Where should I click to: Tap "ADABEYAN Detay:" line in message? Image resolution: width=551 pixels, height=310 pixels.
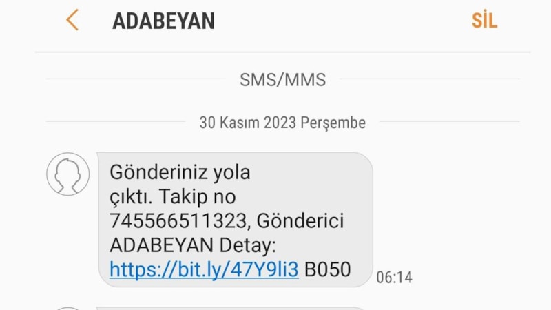[x=193, y=245]
